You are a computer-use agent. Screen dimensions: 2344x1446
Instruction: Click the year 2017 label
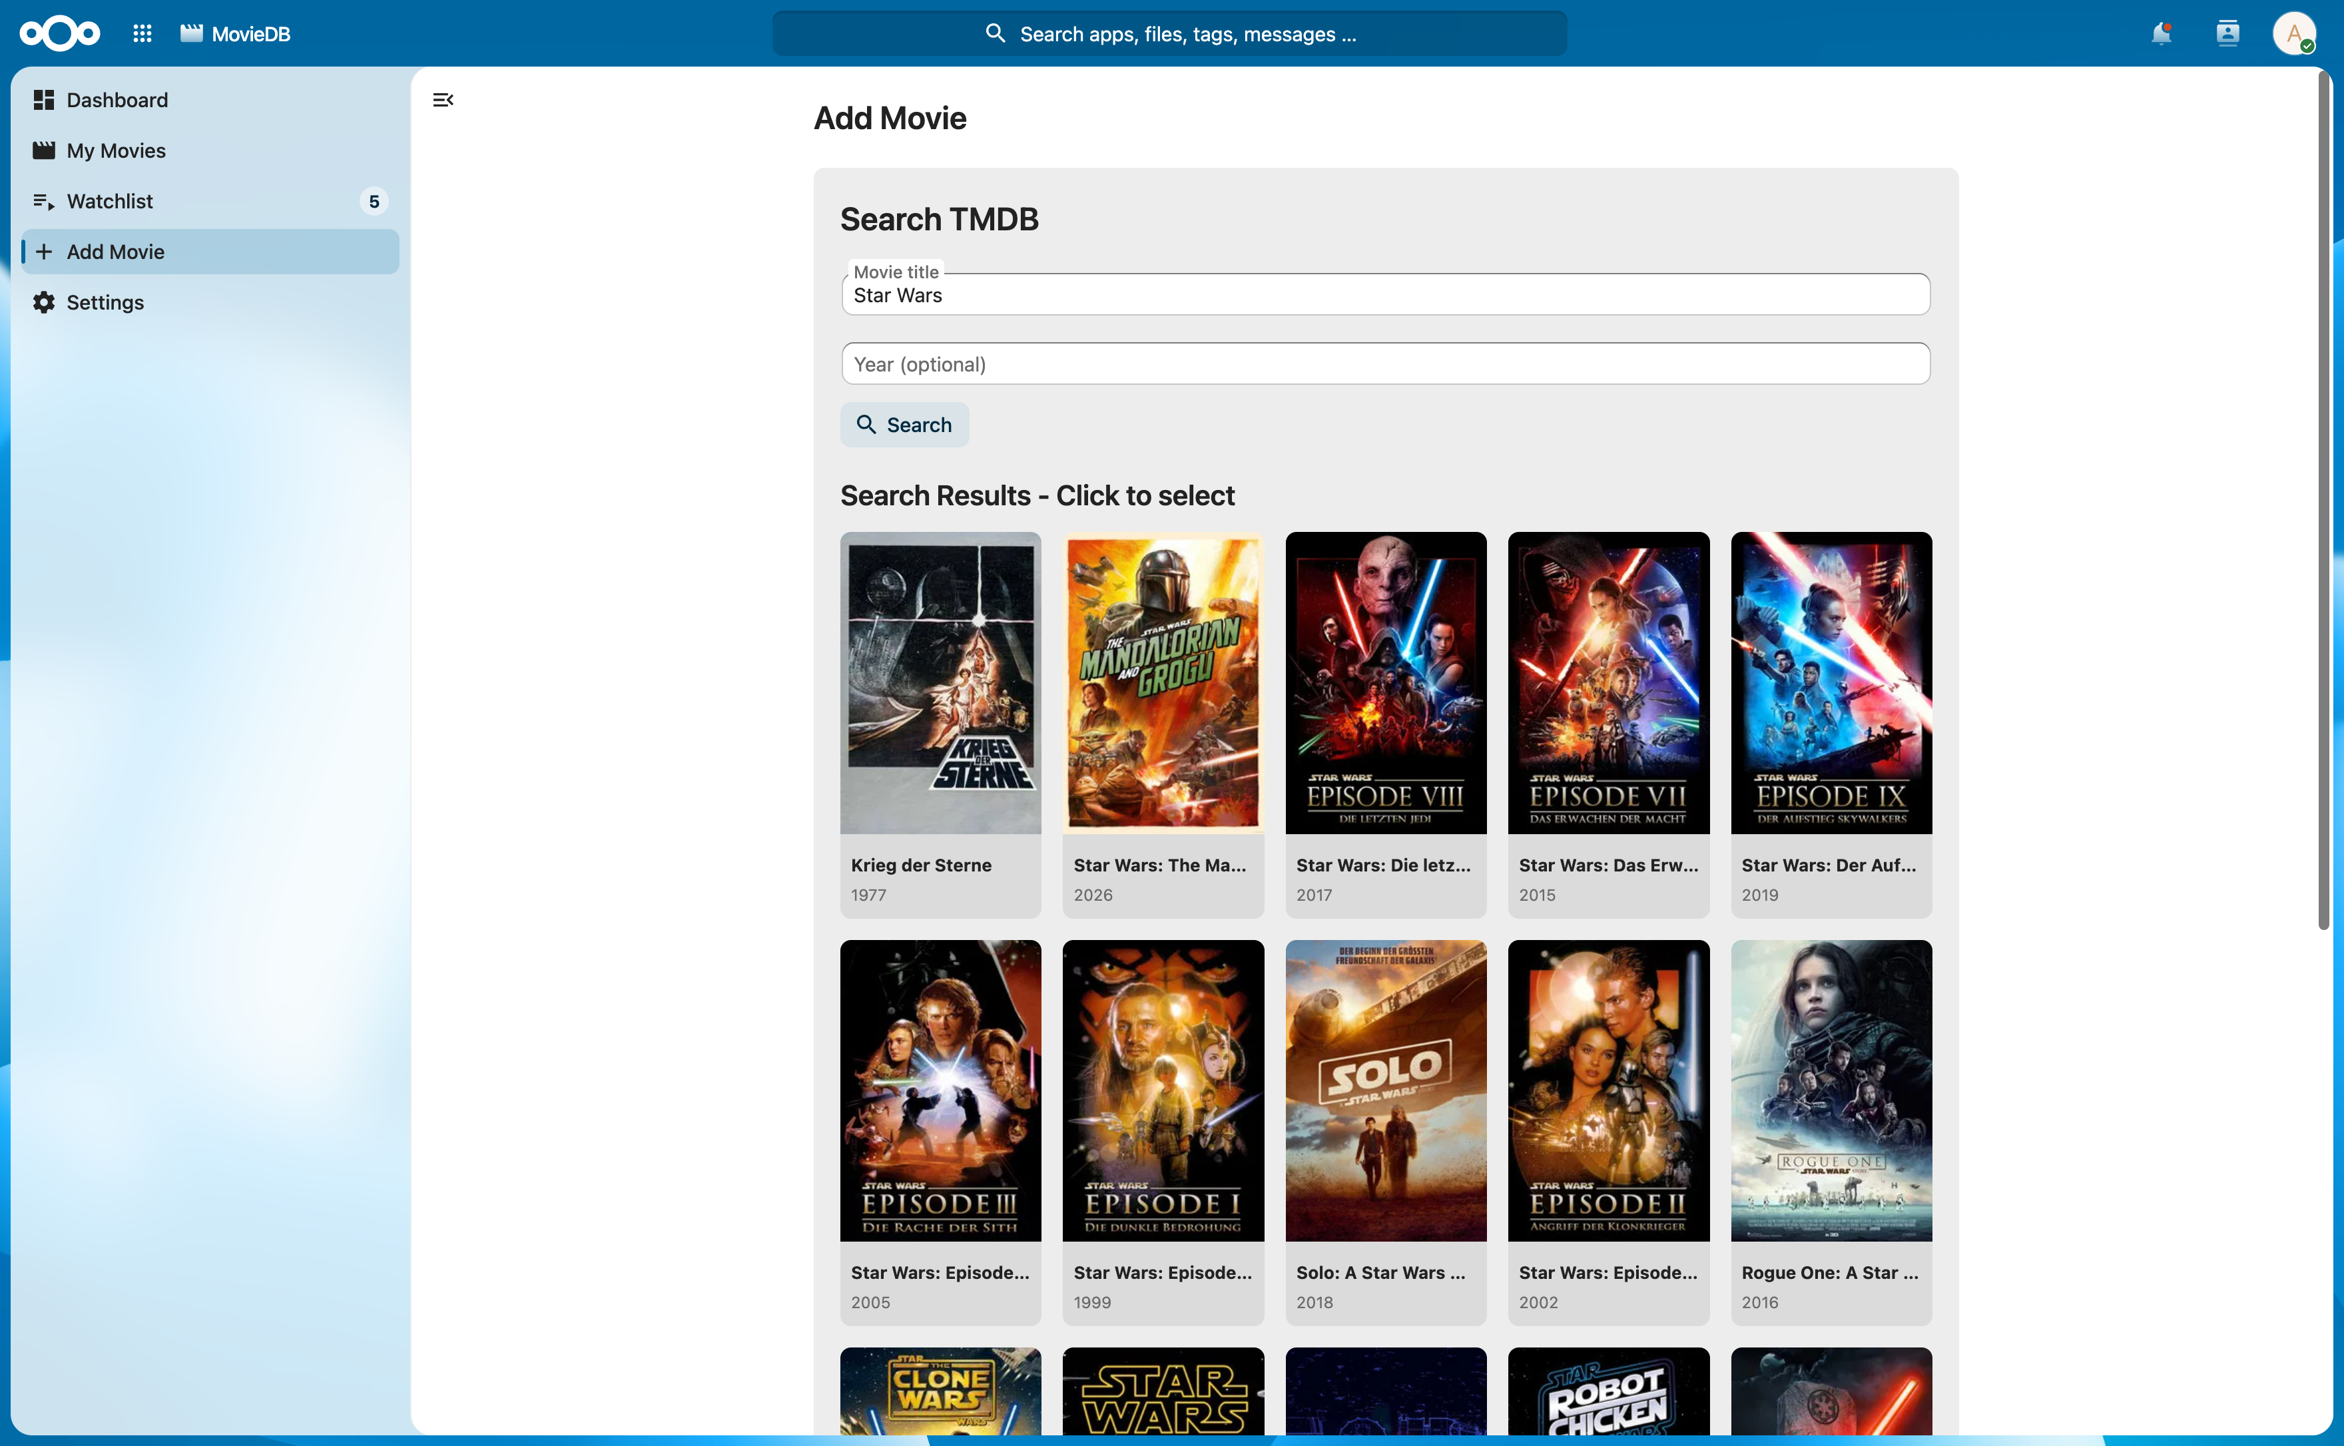click(x=1314, y=894)
